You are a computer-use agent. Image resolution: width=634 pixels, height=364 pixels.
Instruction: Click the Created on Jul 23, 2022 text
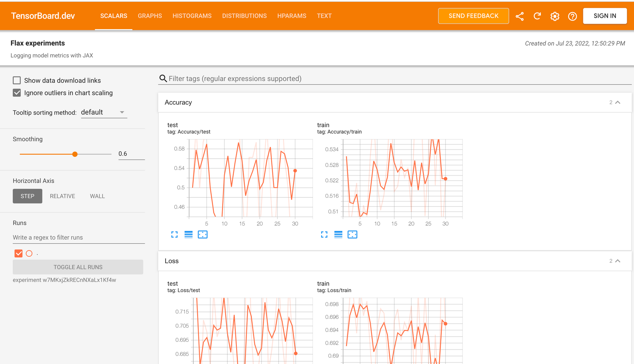pos(575,43)
